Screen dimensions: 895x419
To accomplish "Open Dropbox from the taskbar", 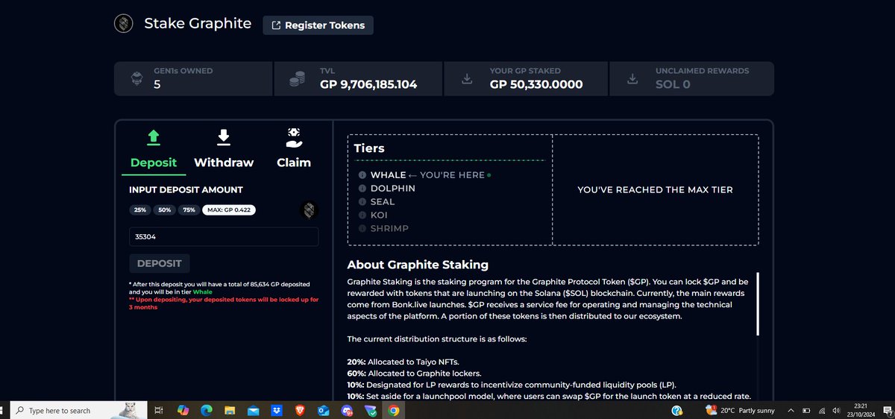I will point(277,410).
